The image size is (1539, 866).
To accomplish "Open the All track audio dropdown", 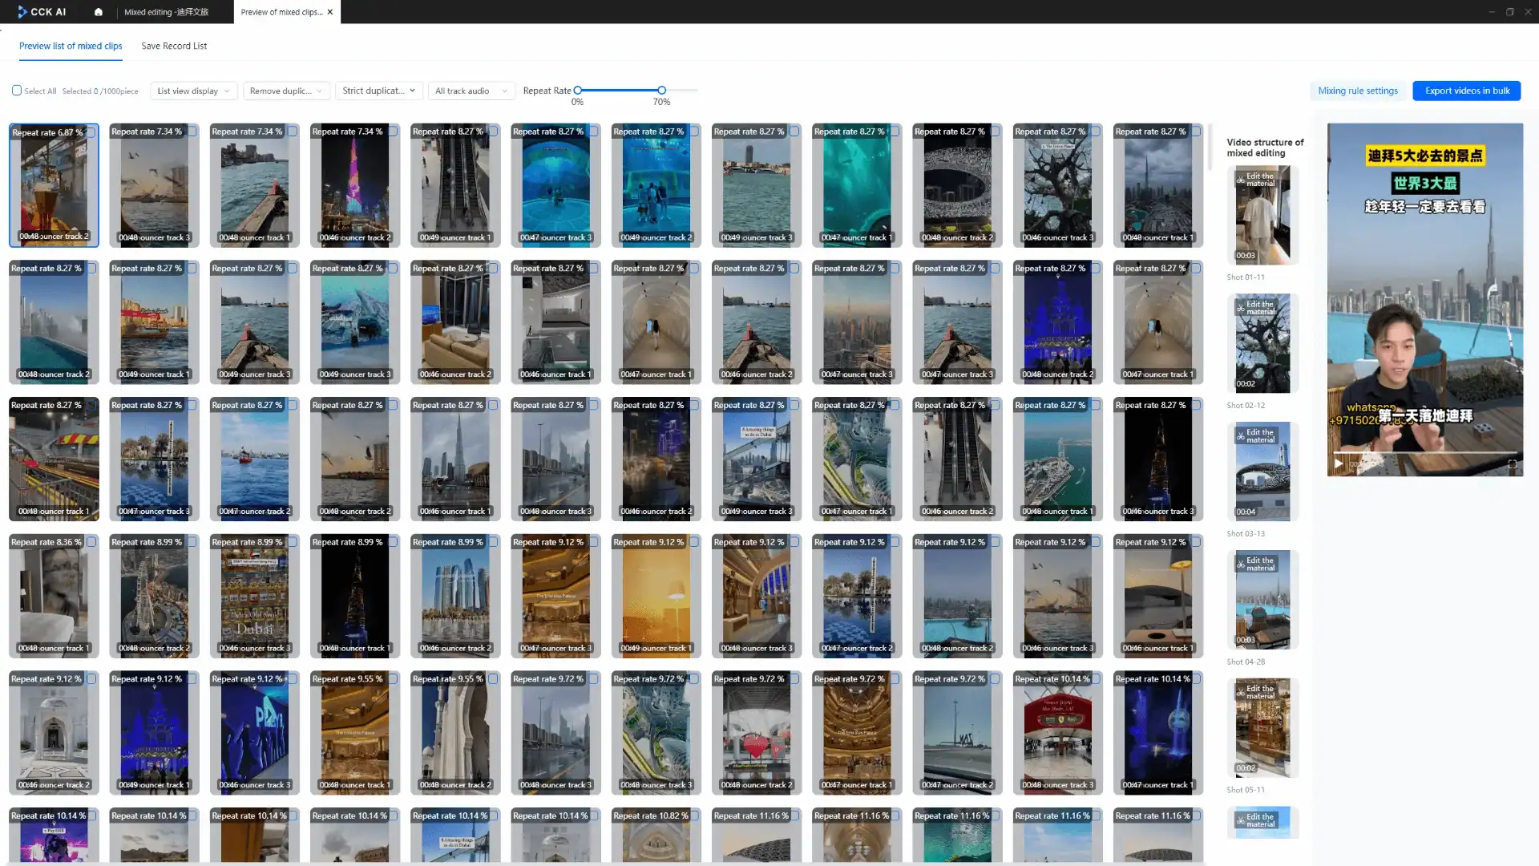I will [x=471, y=91].
